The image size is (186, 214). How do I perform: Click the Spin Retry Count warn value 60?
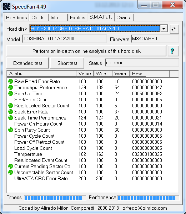pos(117,130)
